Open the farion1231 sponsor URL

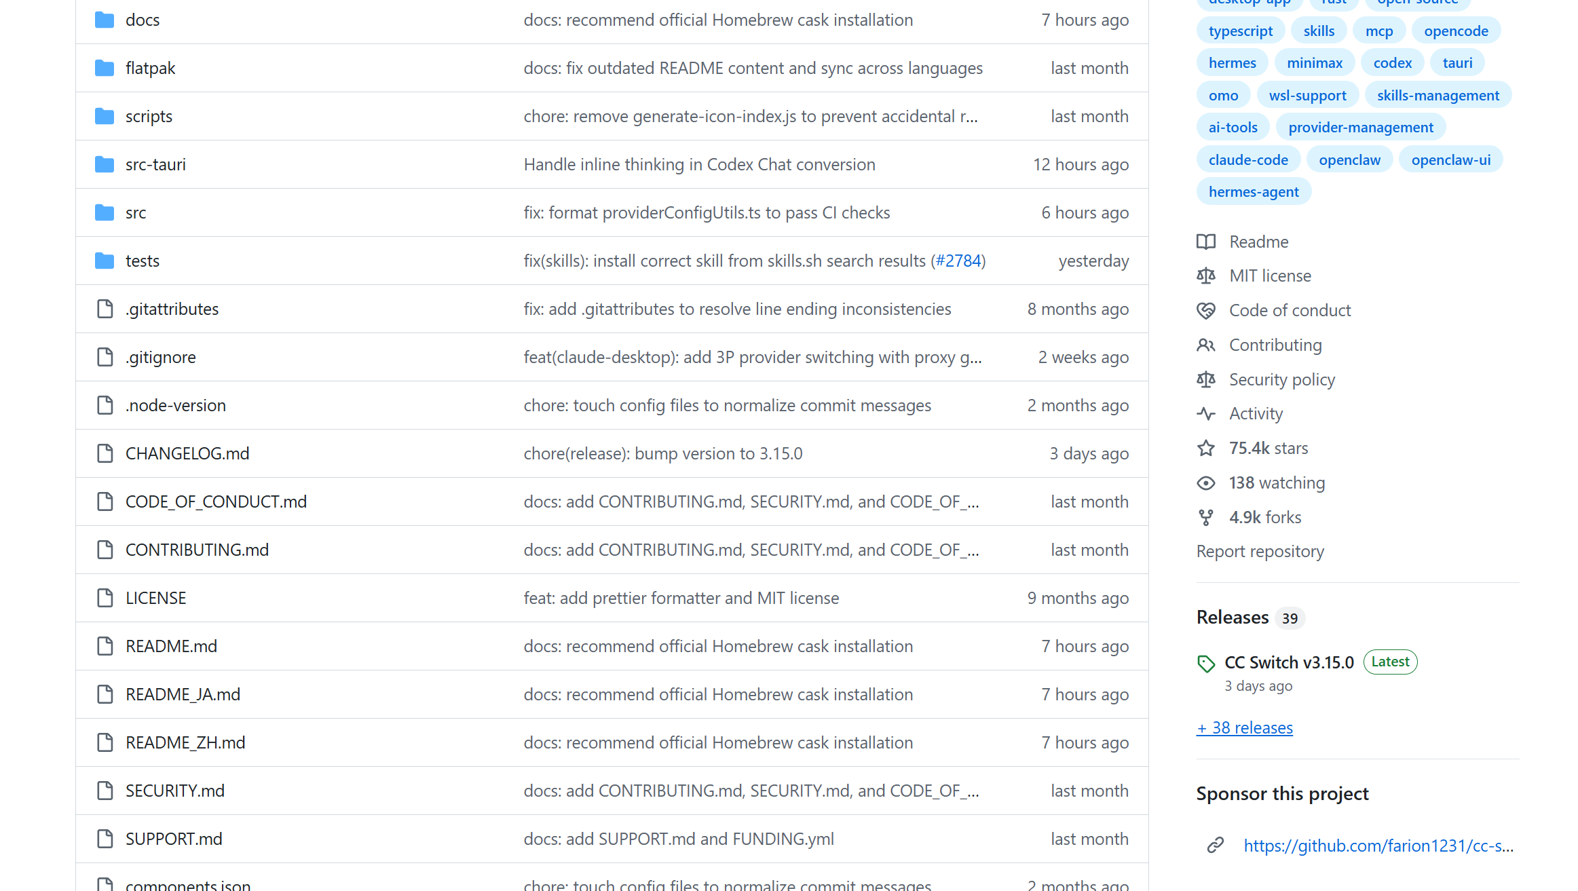[1378, 846]
